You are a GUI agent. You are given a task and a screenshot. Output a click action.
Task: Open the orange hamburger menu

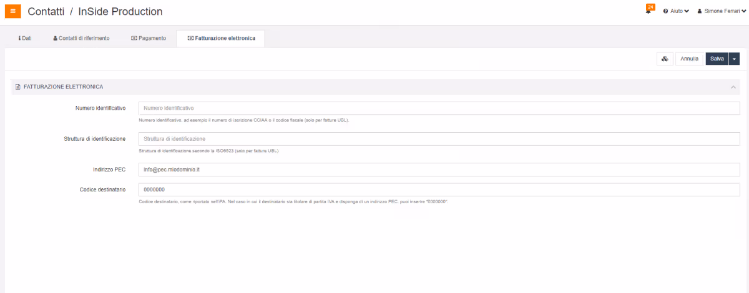[13, 11]
